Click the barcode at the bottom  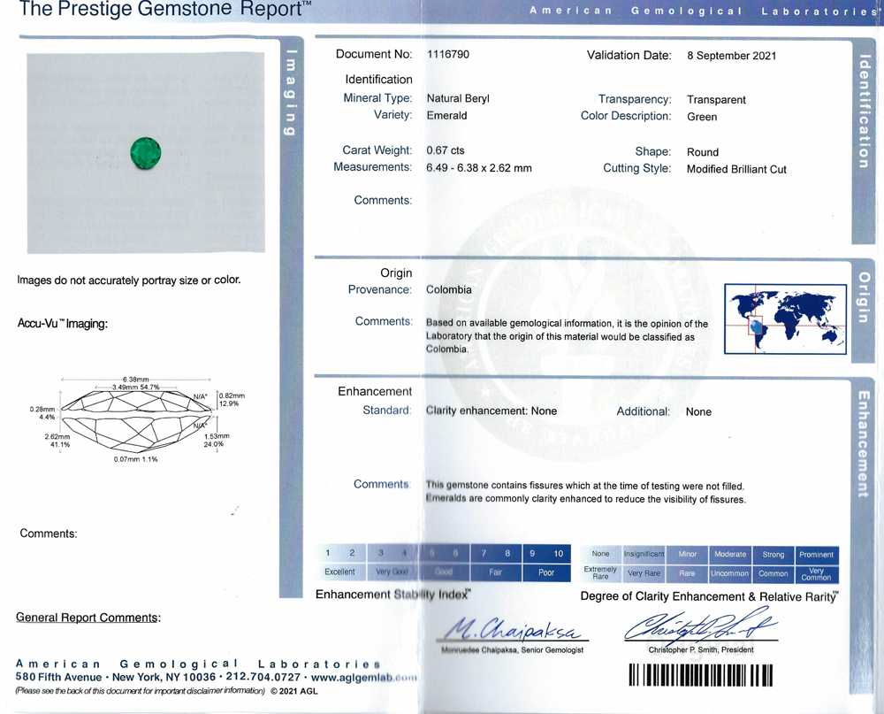tap(701, 675)
